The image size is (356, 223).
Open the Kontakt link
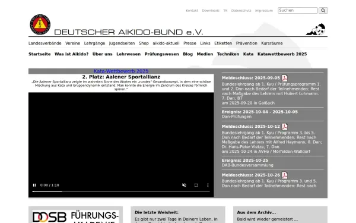192,11
